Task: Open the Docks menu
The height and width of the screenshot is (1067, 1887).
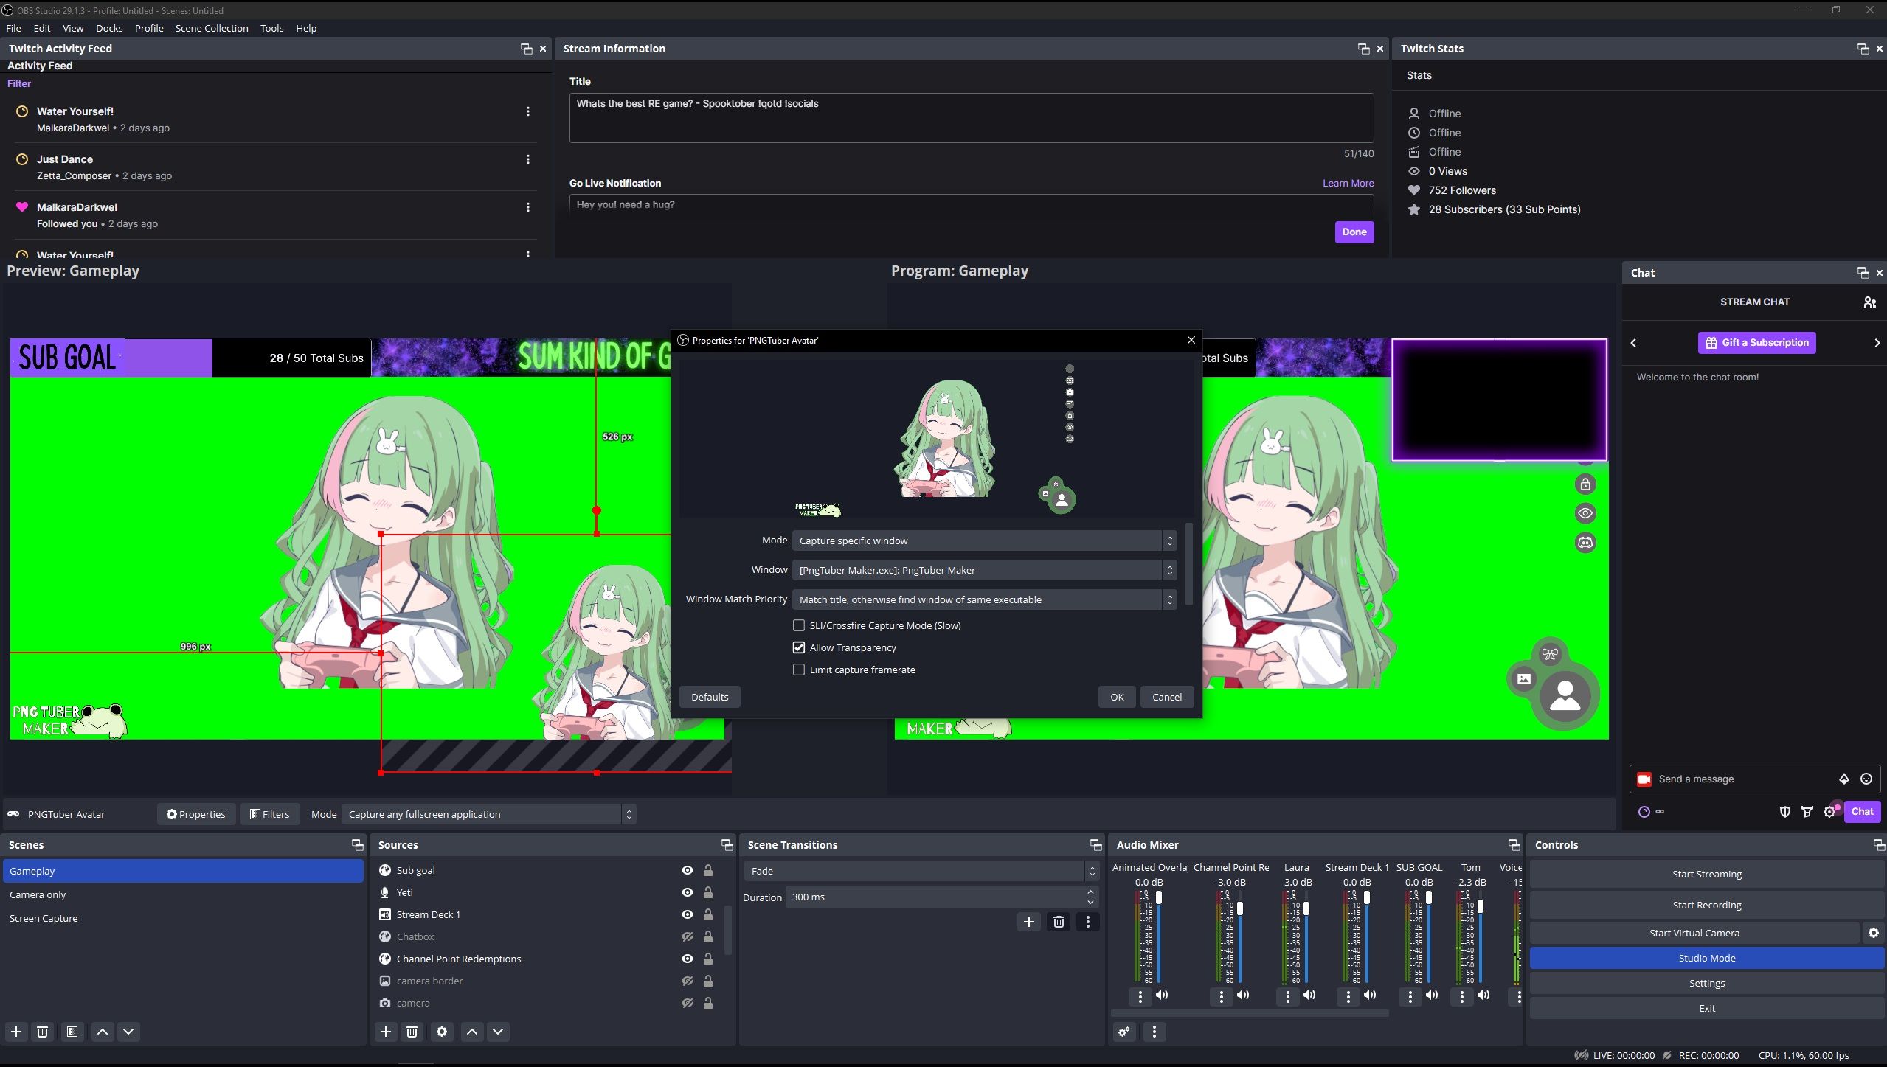Action: pos(109,28)
